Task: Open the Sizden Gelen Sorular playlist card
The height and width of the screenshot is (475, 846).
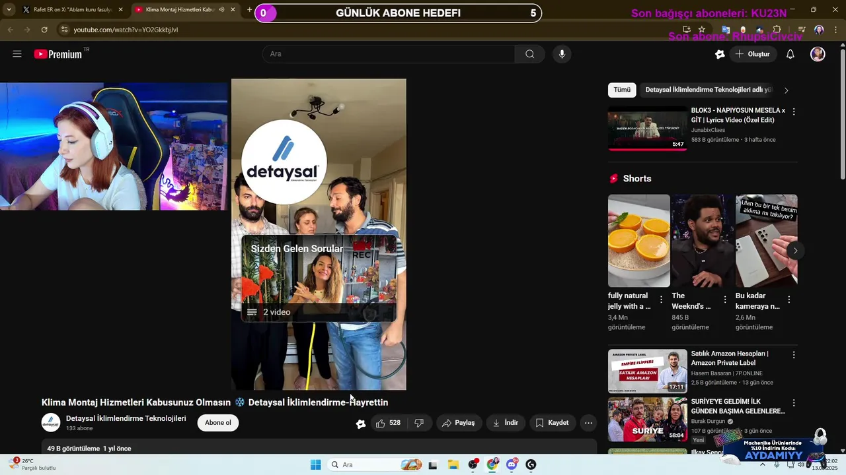Action: coord(319,278)
